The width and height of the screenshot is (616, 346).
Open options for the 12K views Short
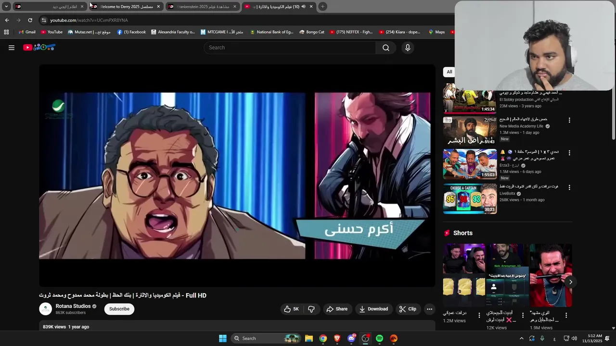pyautogui.click(x=523, y=316)
